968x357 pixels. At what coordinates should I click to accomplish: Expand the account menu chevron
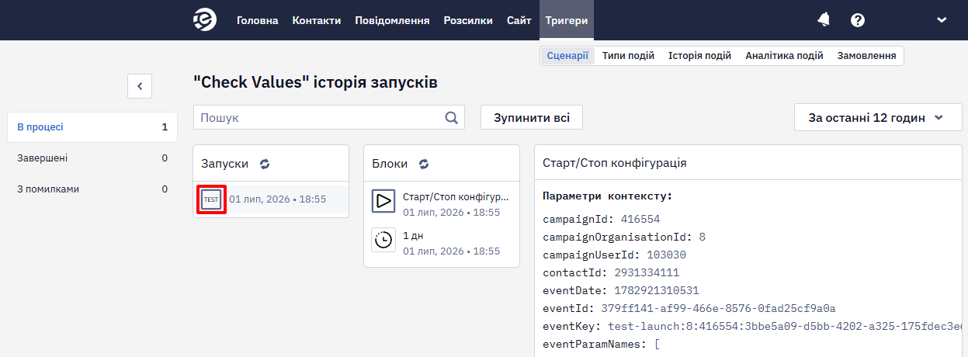(942, 20)
